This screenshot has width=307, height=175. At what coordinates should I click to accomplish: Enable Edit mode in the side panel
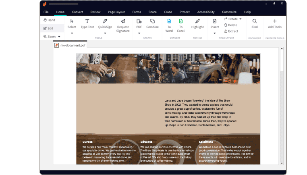[48, 28]
